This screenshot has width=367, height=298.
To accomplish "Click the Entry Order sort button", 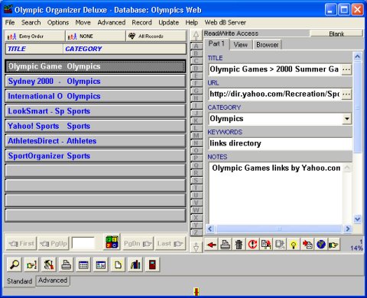I will coord(34,37).
